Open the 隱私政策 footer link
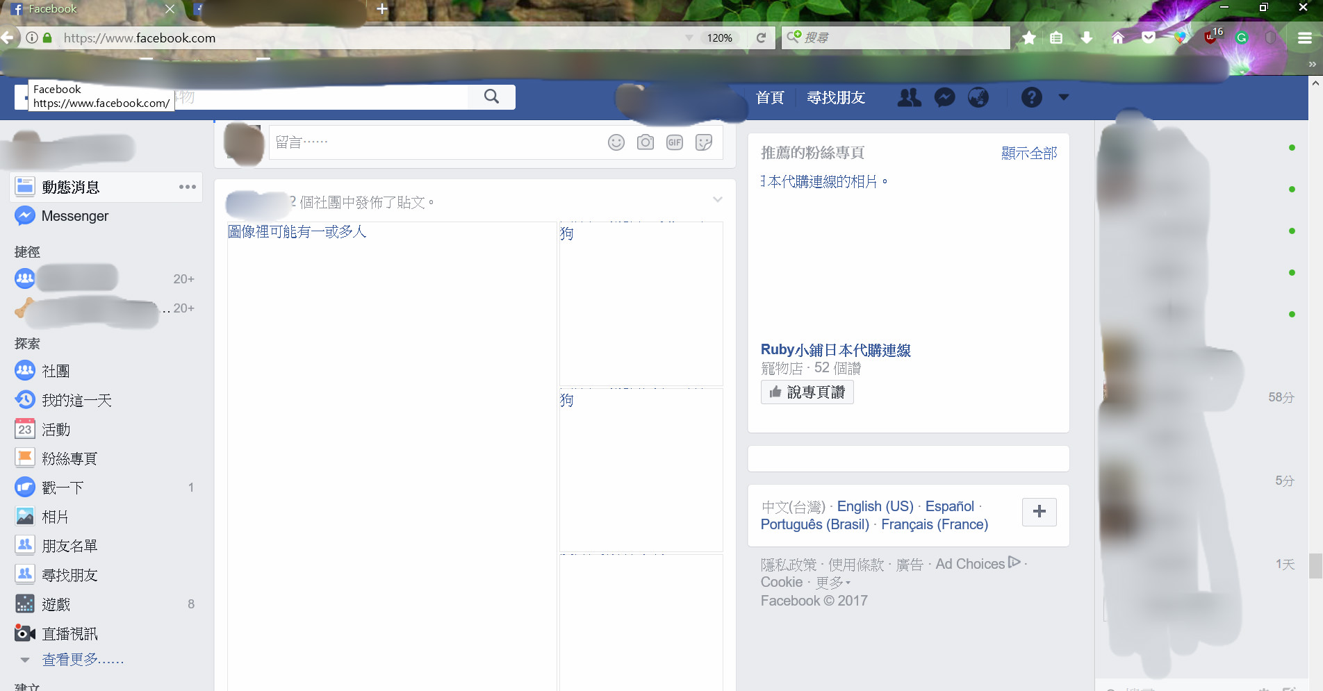This screenshot has width=1323, height=691. click(789, 565)
